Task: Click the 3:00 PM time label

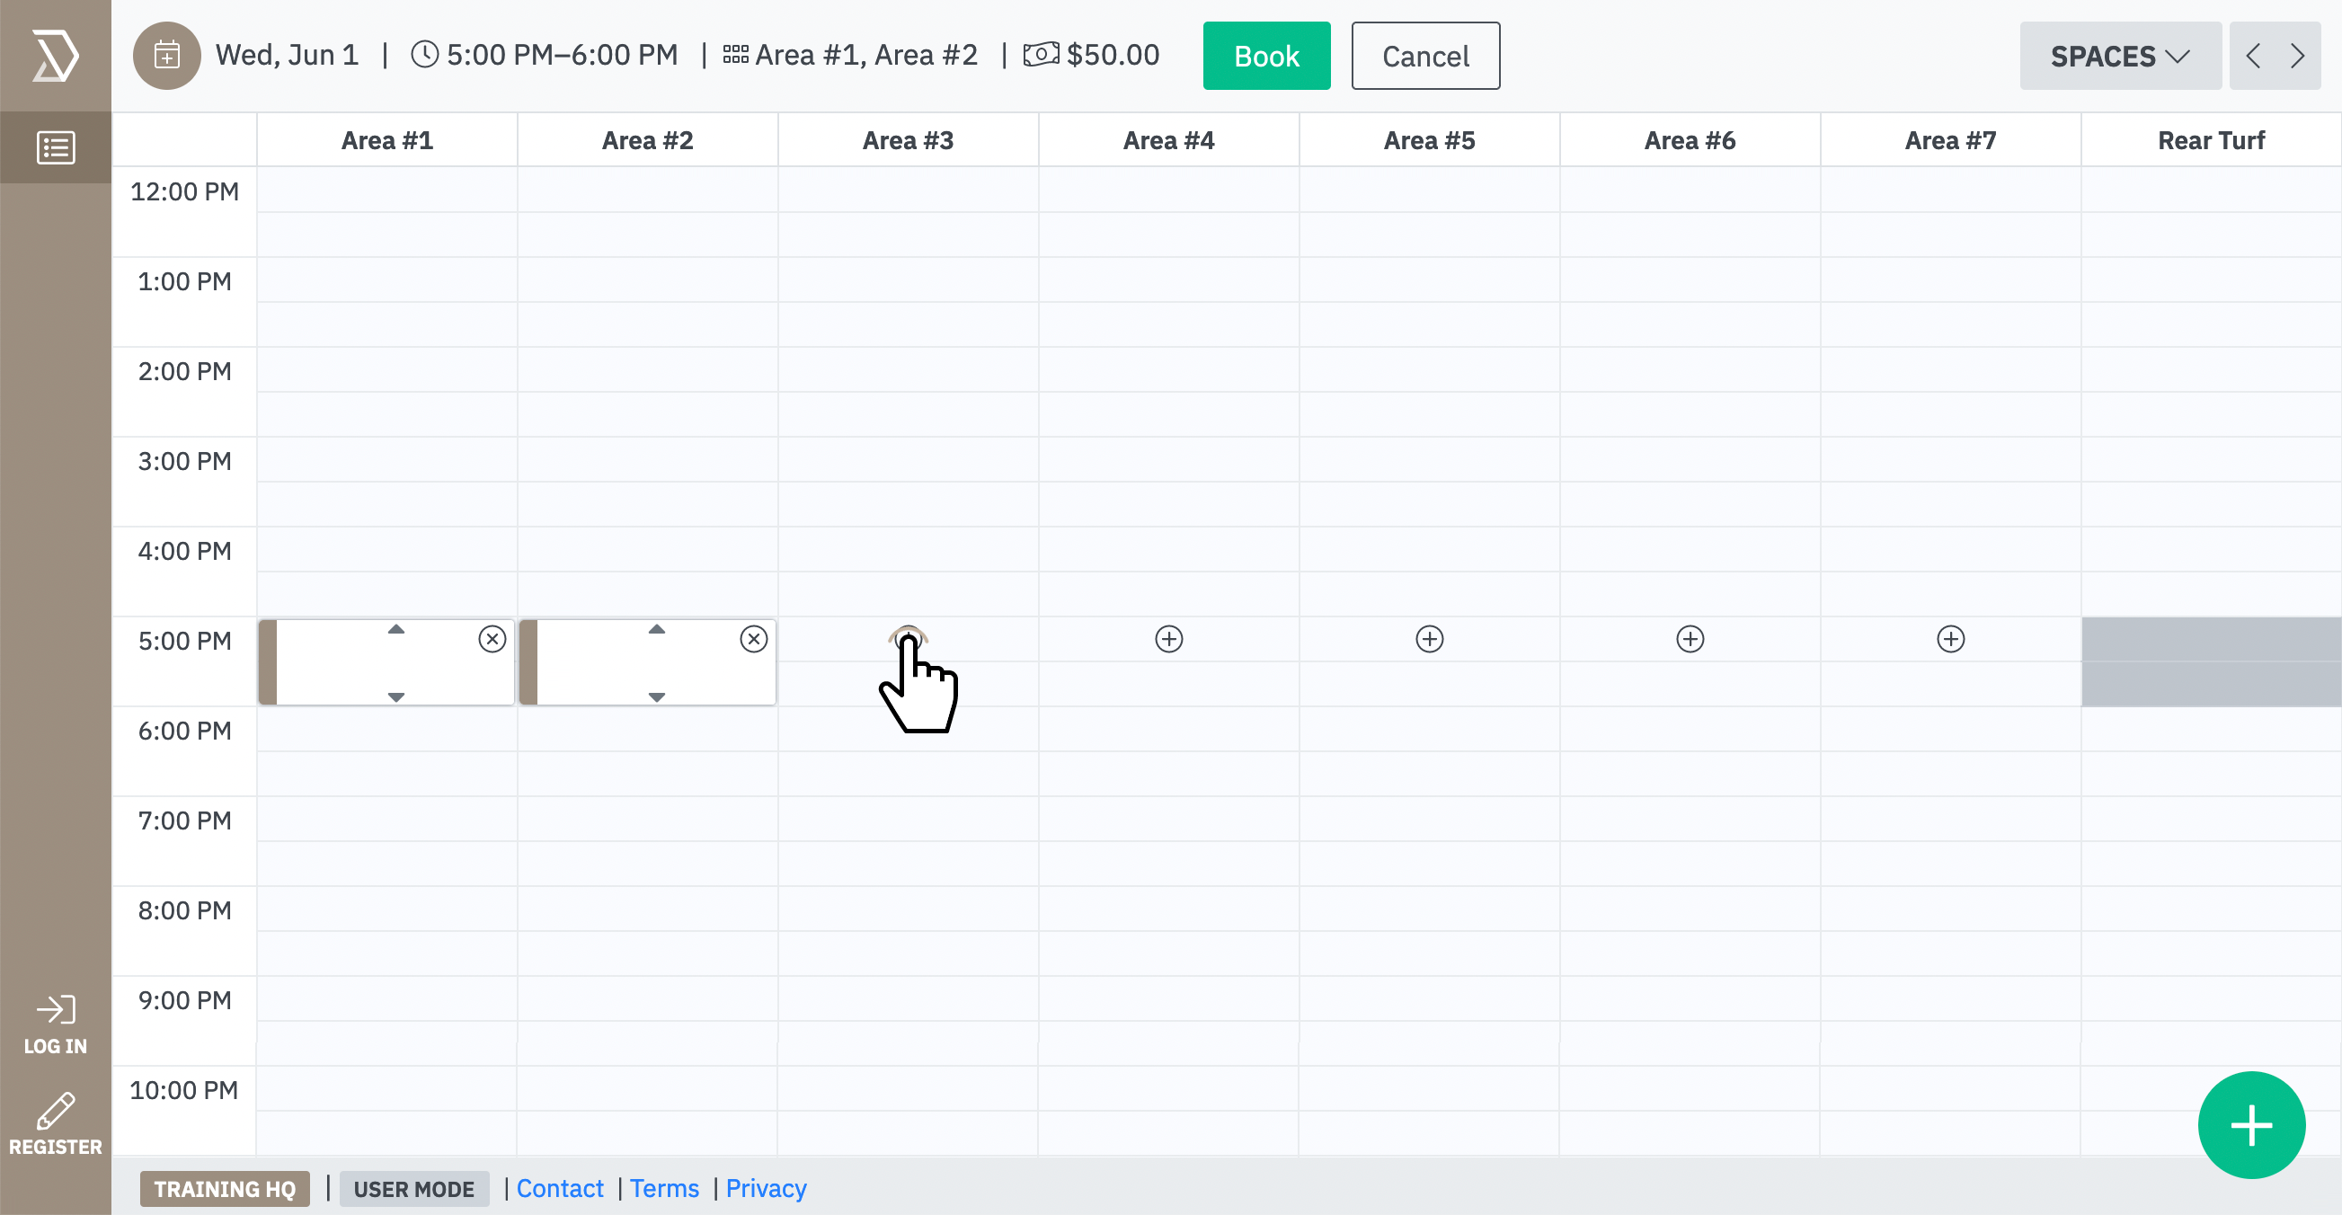Action: 184,460
